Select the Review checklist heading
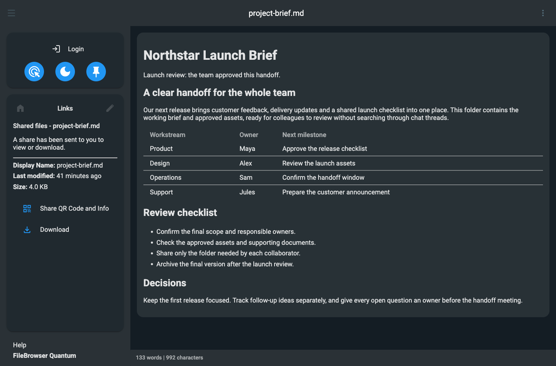Viewport: 556px width, 366px height. pos(180,213)
